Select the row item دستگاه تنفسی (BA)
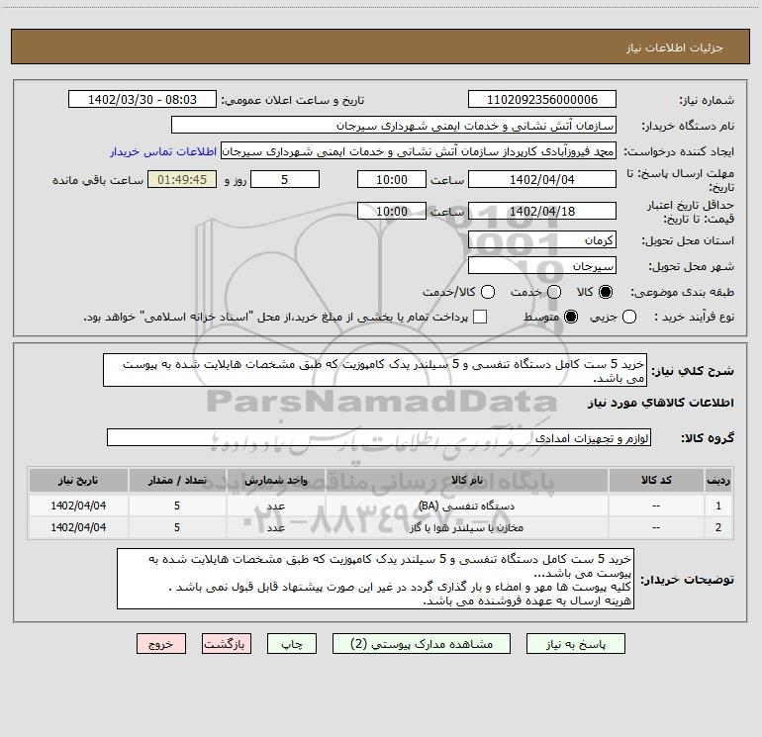The image size is (762, 737). (x=466, y=506)
